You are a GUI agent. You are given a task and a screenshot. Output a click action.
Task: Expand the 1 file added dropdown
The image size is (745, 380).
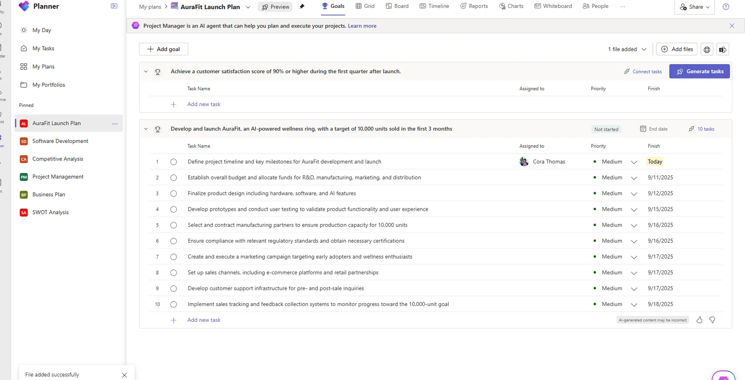tap(627, 49)
